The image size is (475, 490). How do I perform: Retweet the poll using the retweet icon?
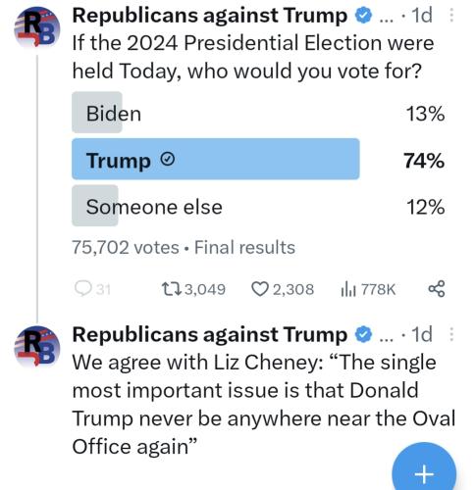(171, 289)
